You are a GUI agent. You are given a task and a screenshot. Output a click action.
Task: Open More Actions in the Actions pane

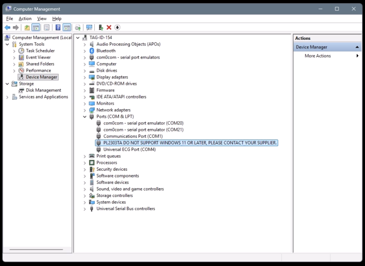click(317, 56)
